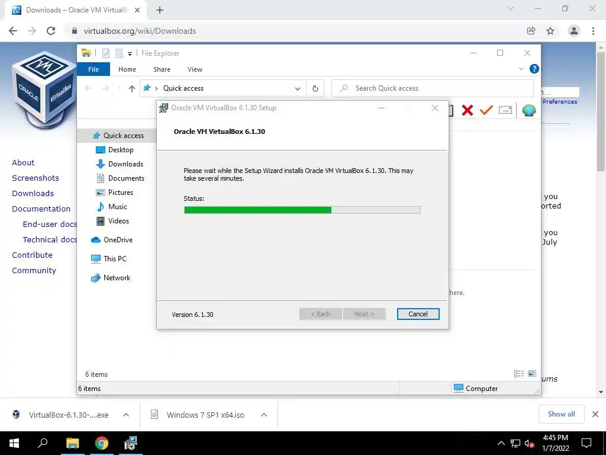The image size is (606, 455).
Task: Click the orange checkmark rename icon in File Explorer
Action: 486,110
